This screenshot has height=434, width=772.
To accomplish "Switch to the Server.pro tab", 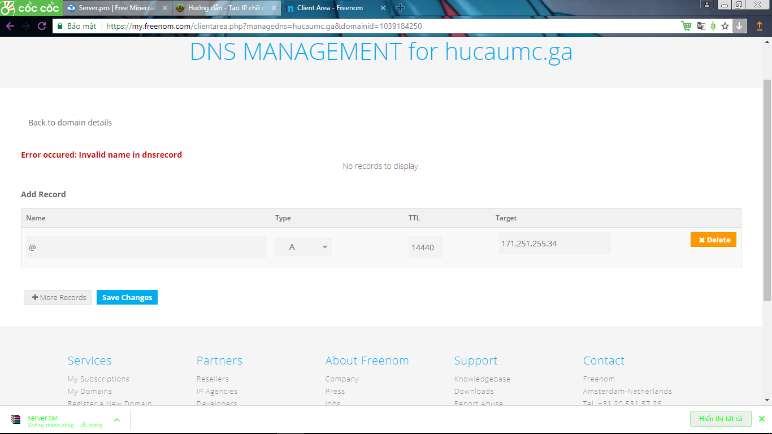I will point(116,8).
